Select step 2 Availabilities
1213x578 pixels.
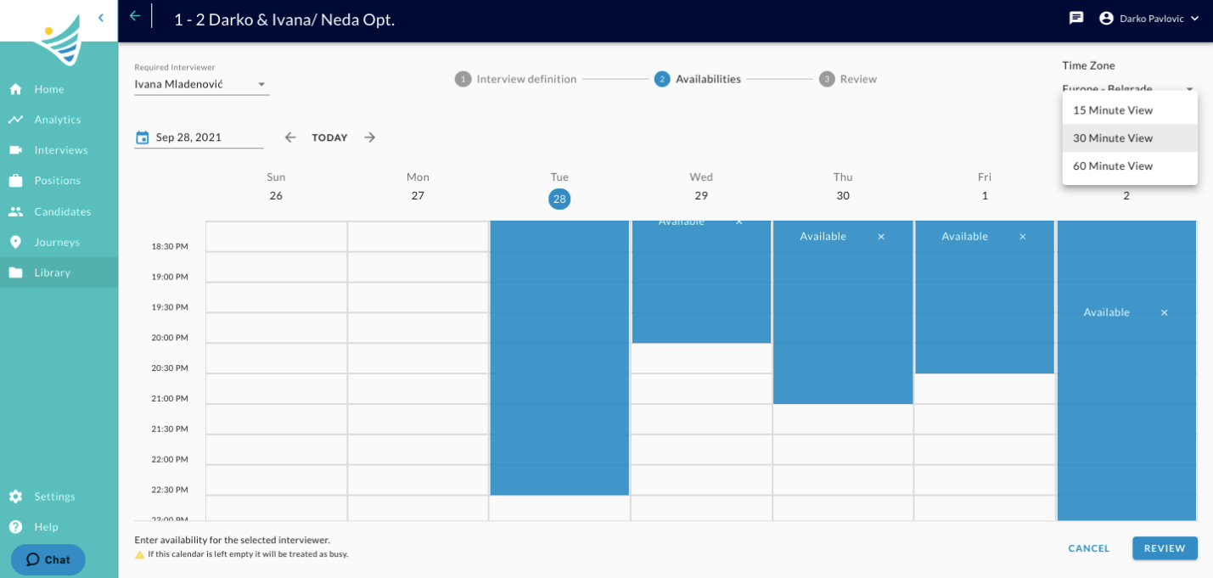tap(698, 79)
